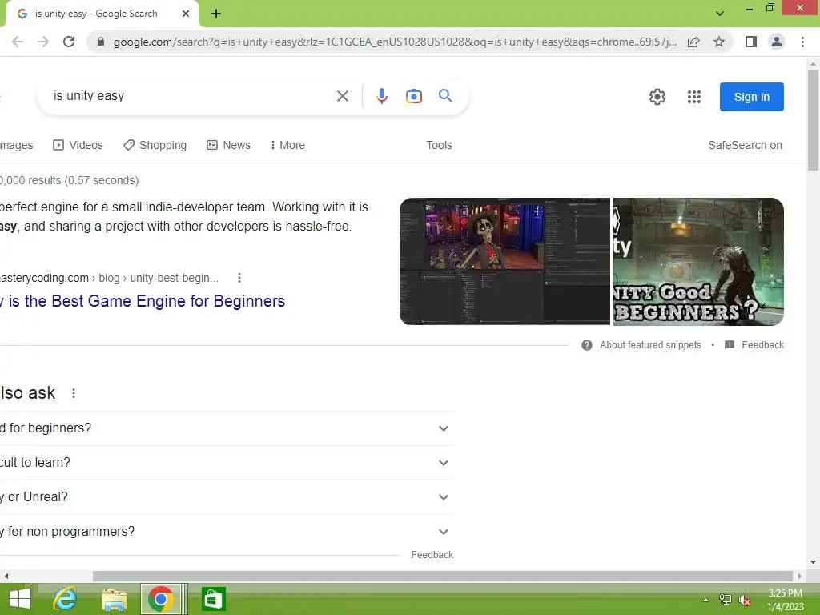Screen dimensions: 820x615
Task: Click the About featured snippets help icon
Action: (x=587, y=345)
